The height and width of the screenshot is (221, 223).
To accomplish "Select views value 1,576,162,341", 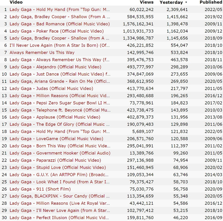I will pyautogui.click(x=138, y=24).
